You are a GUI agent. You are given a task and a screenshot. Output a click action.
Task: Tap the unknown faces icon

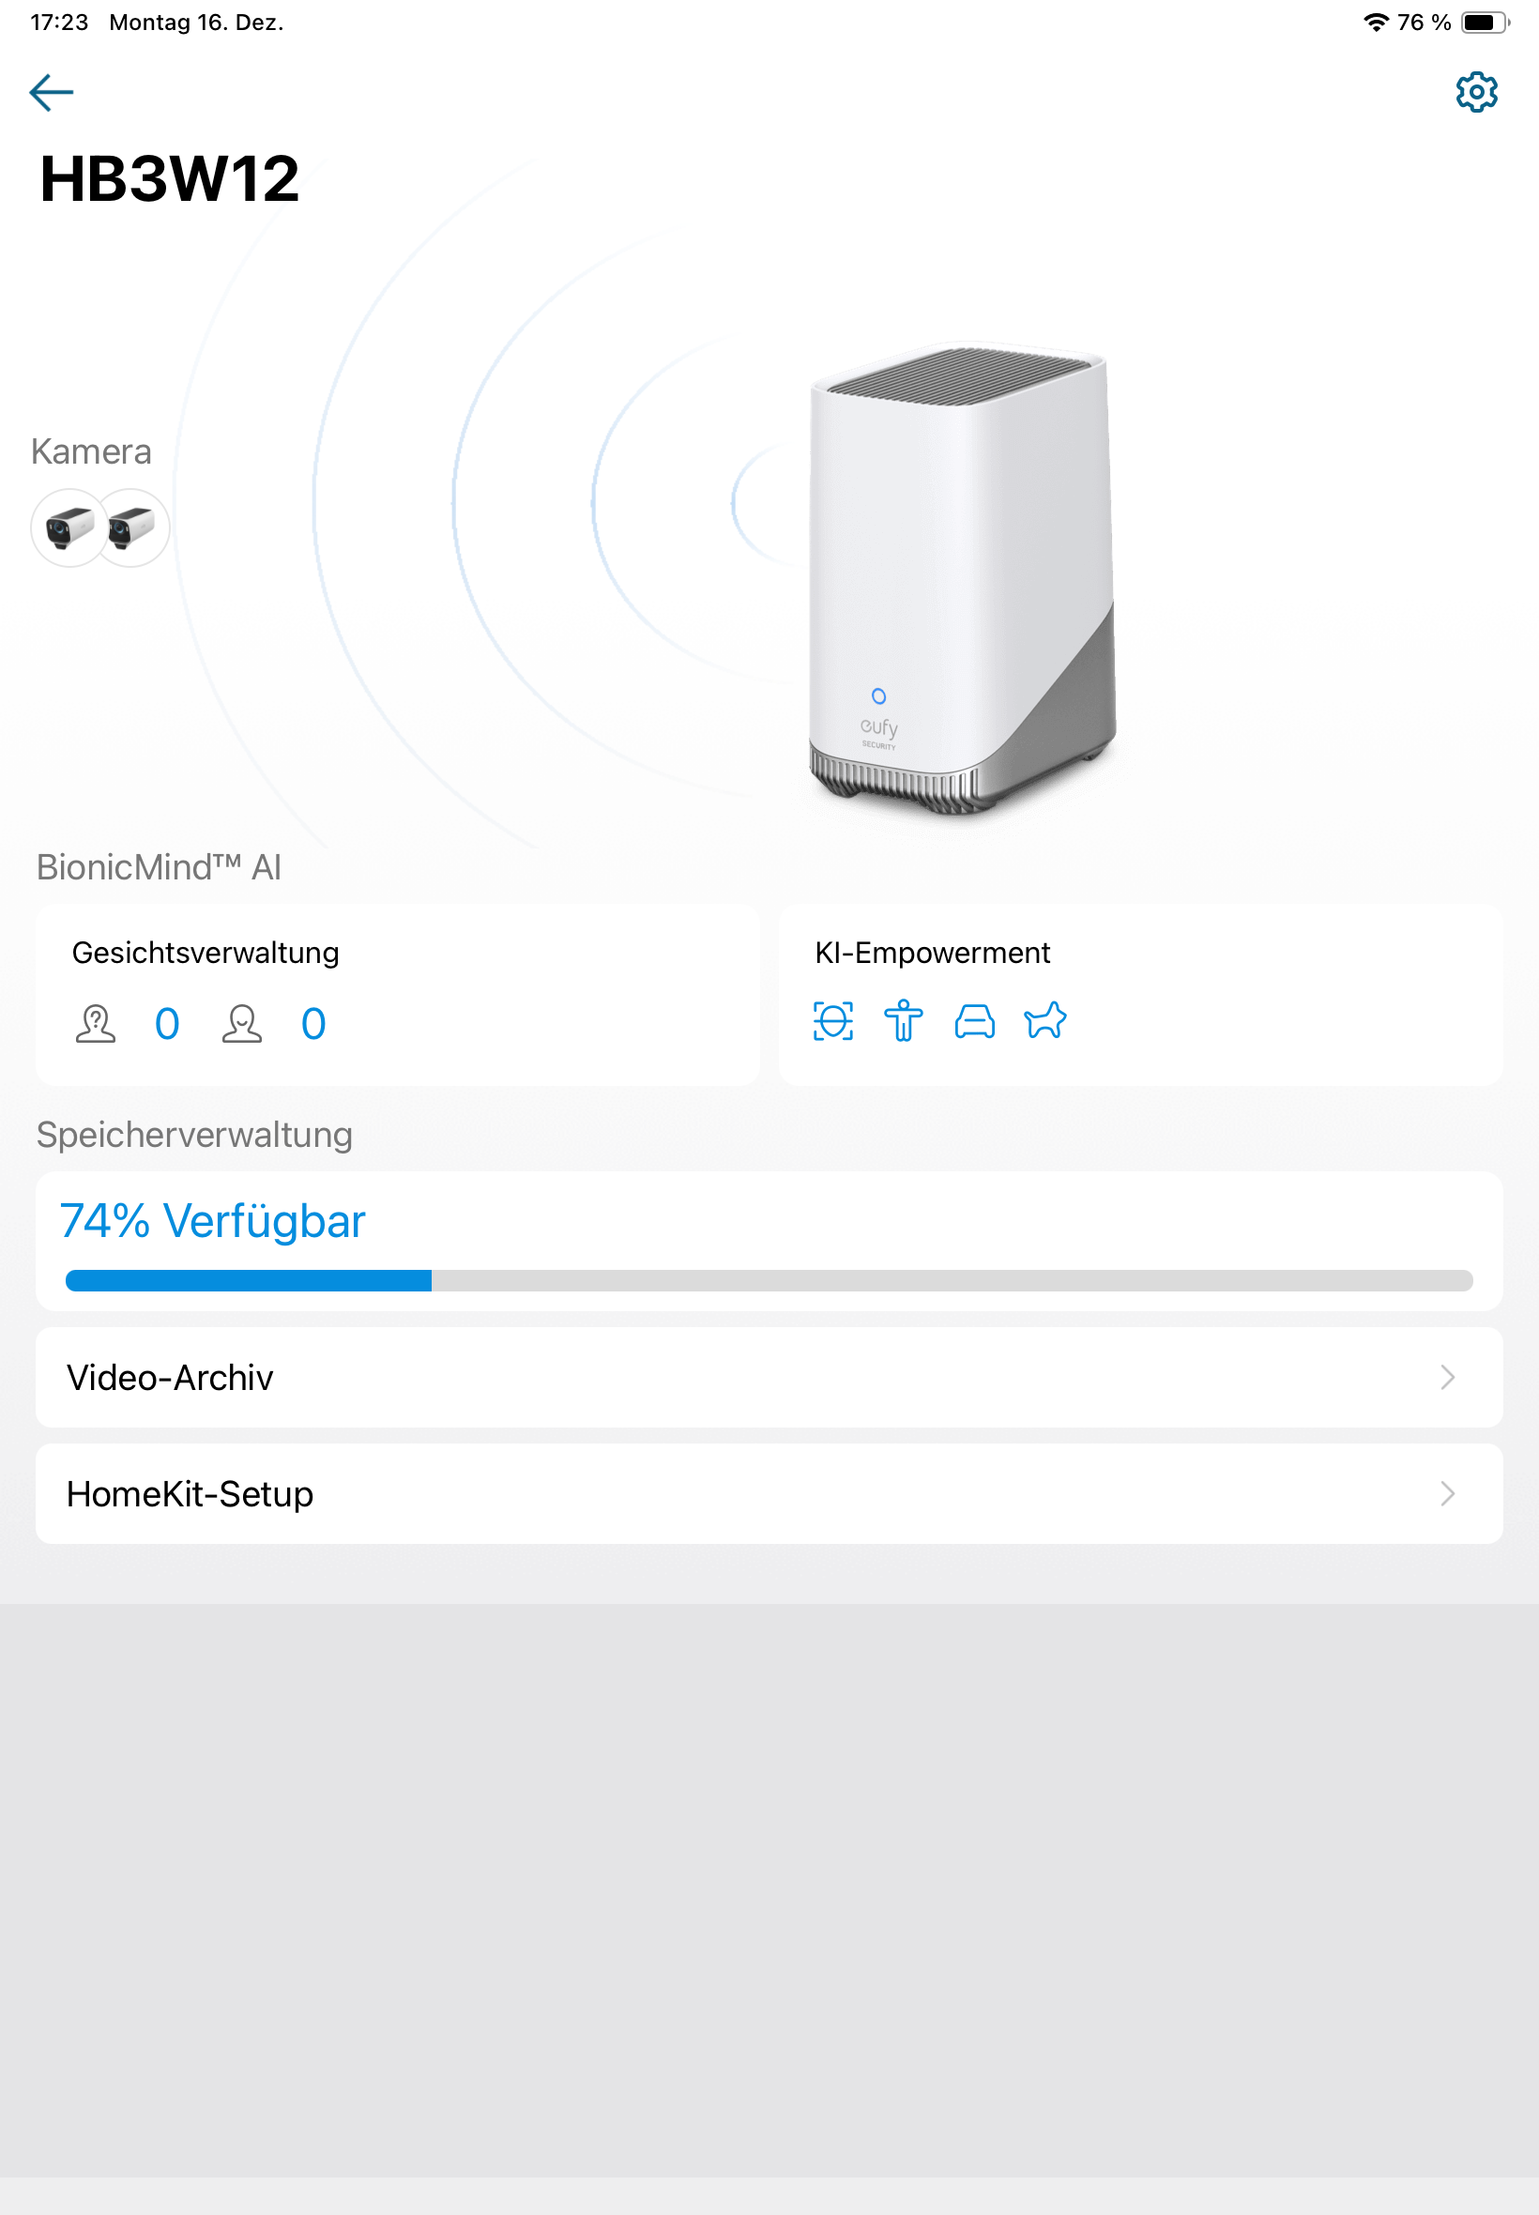point(96,1023)
